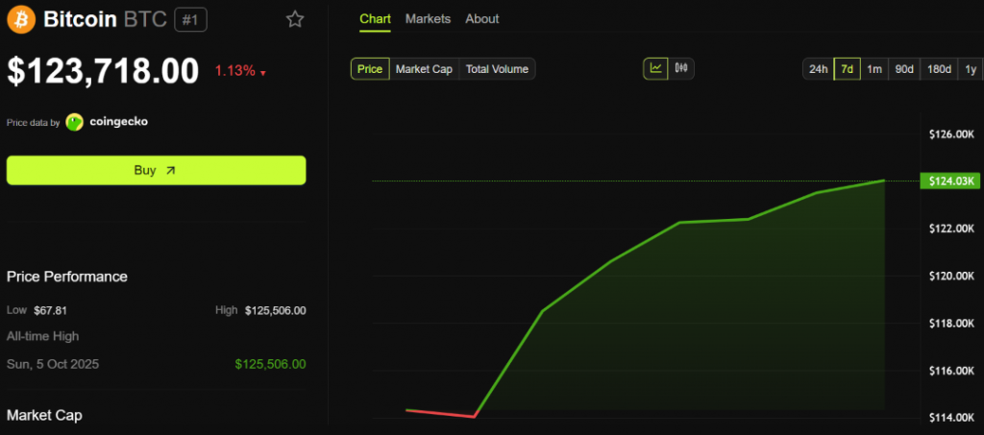Open the Markets tab

pyautogui.click(x=427, y=19)
